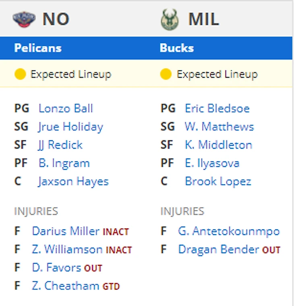
Task: Click the MIL team abbreviation header
Action: 203,19
